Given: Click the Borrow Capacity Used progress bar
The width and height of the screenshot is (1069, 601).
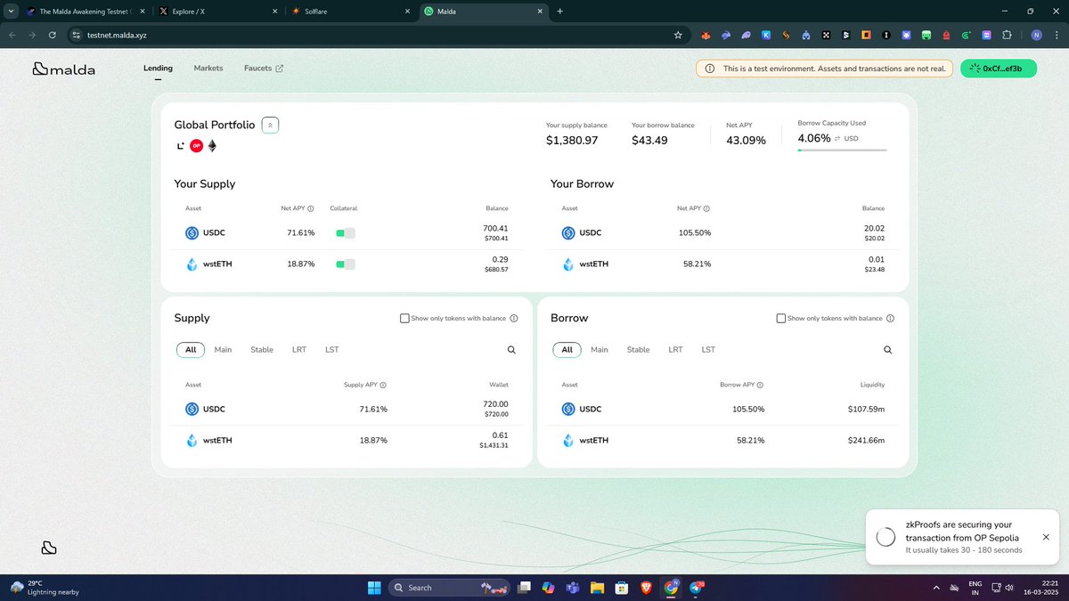Looking at the screenshot, I should click(842, 150).
